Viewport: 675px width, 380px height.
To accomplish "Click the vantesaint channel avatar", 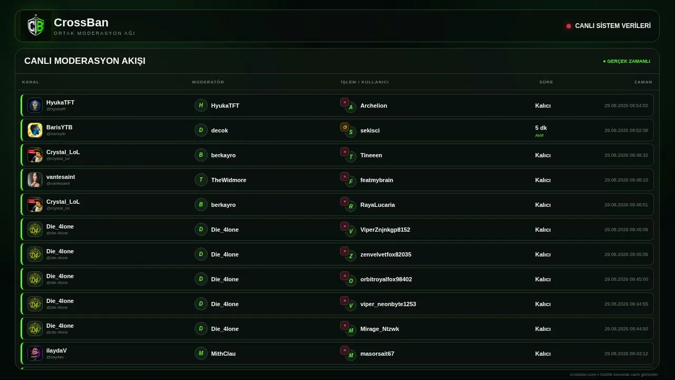I will coord(35,179).
